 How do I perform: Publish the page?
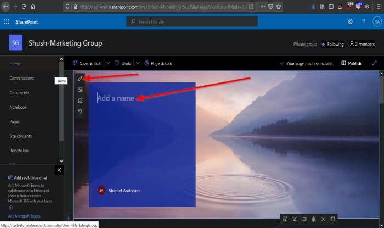coord(351,63)
